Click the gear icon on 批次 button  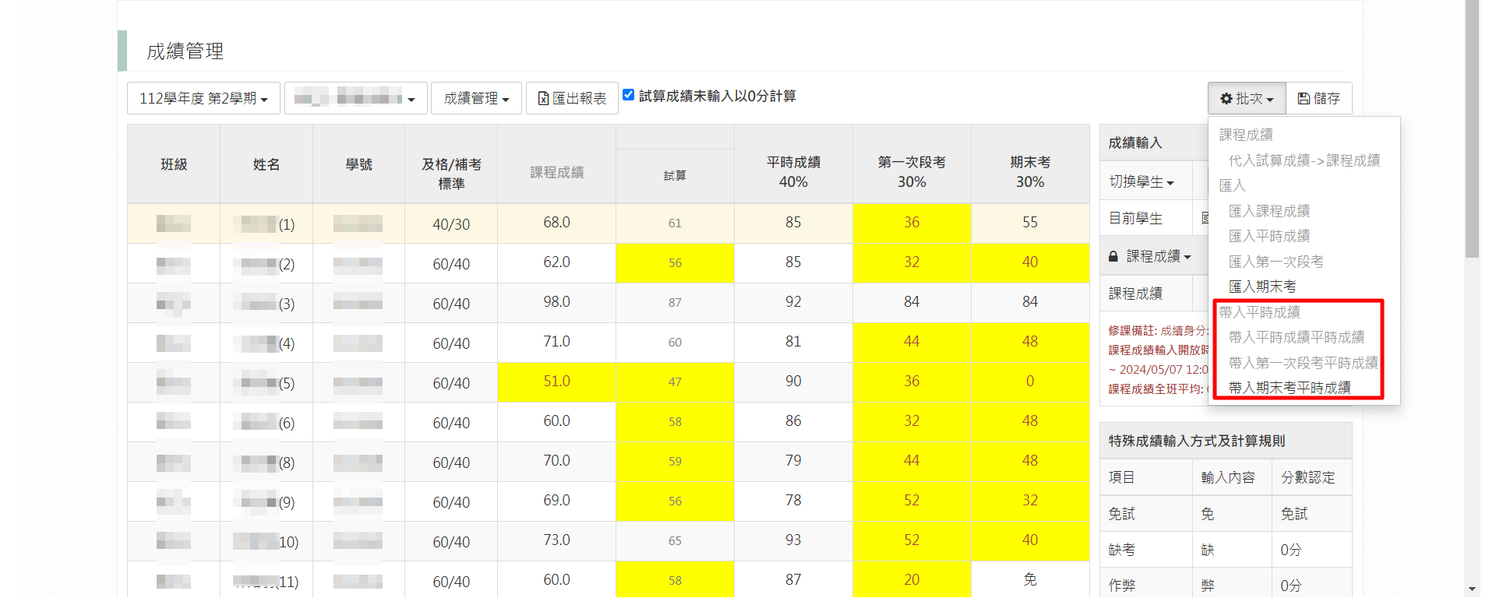click(1226, 99)
